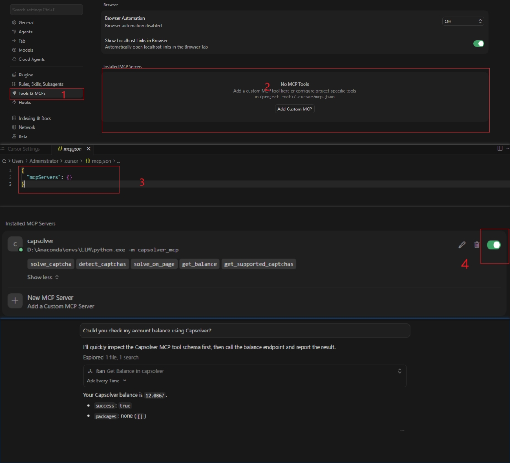Click the Hooks lightning icon
Image resolution: width=510 pixels, height=463 pixels.
coord(14,102)
